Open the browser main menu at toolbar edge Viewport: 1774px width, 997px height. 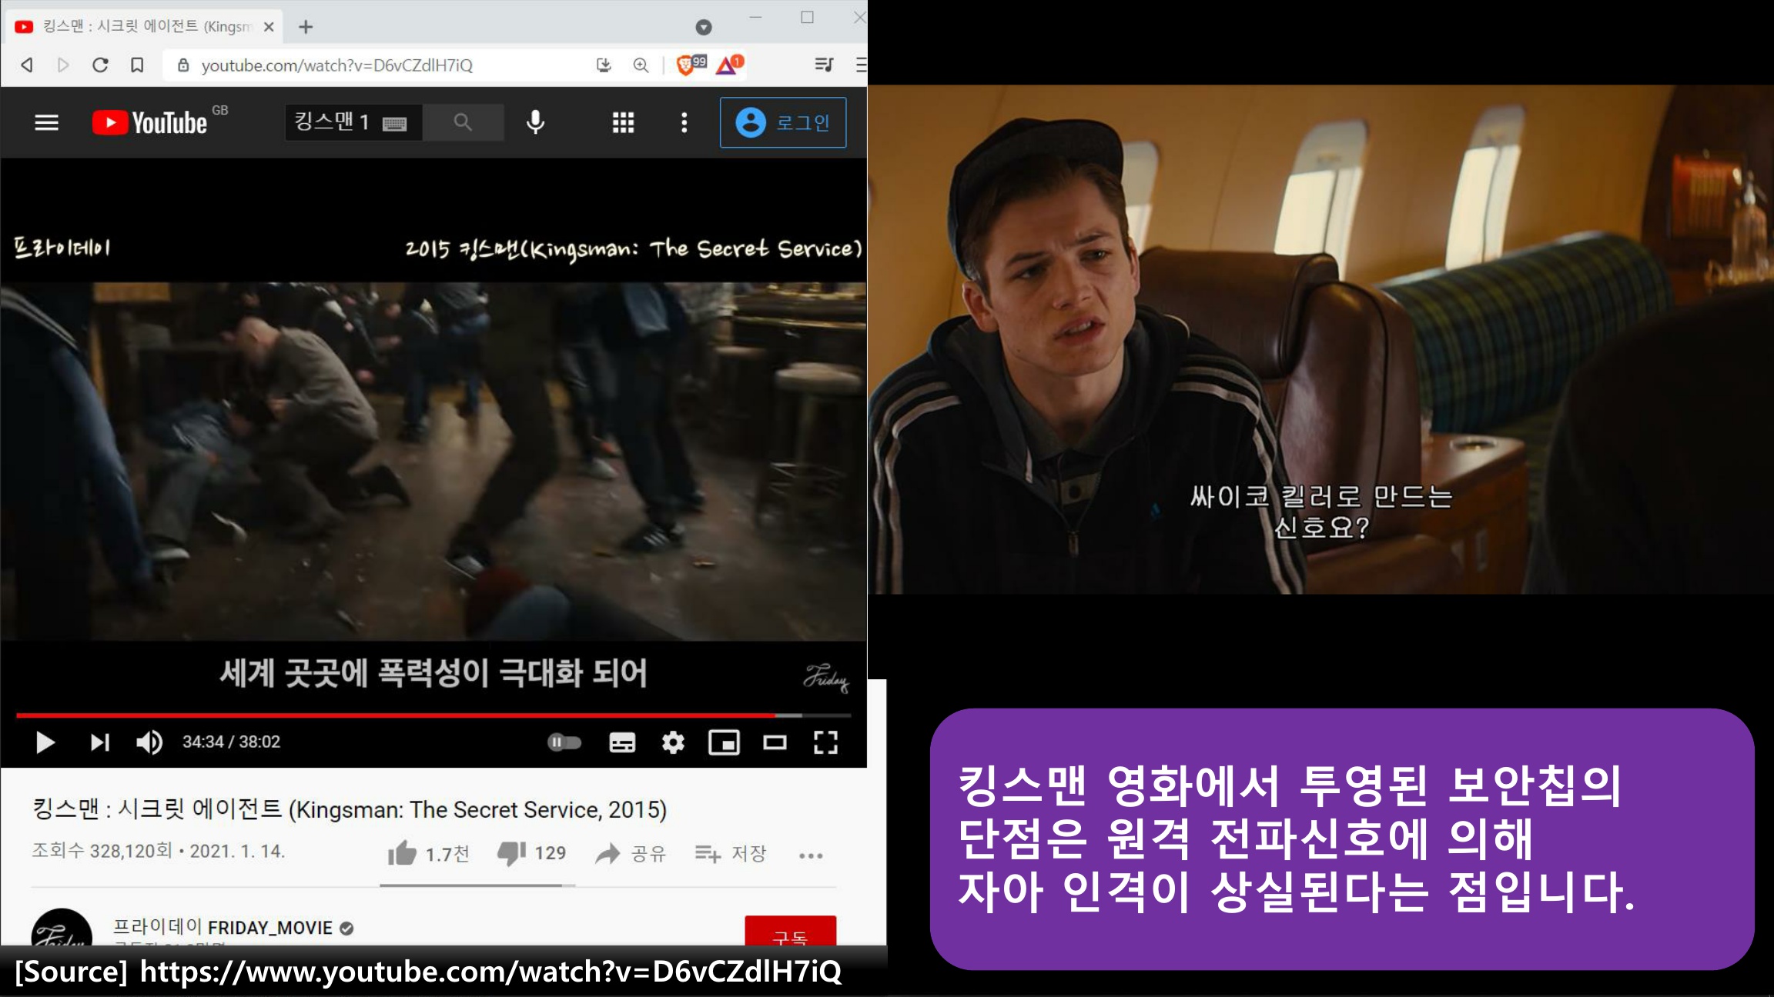861,65
